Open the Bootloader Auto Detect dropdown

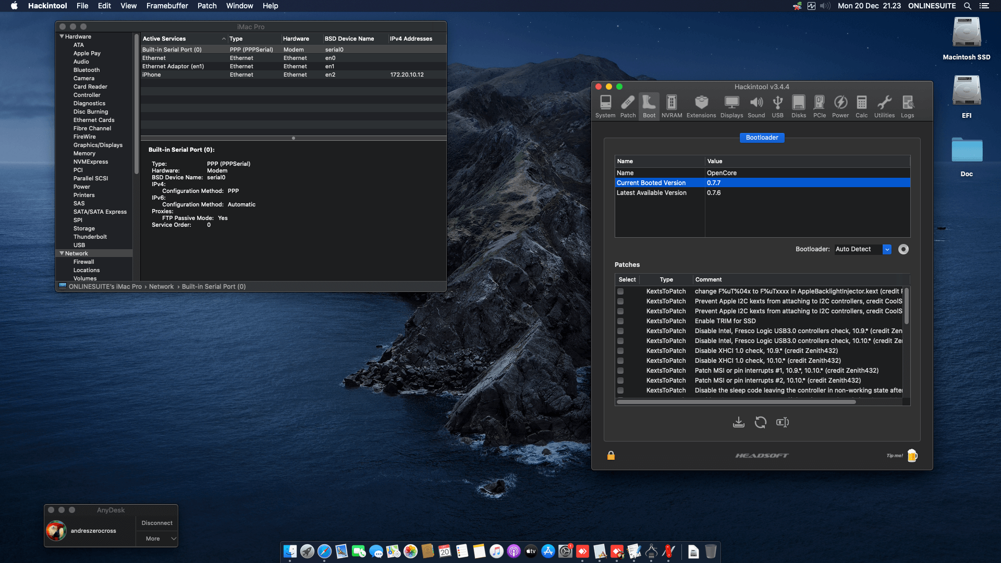[886, 249]
